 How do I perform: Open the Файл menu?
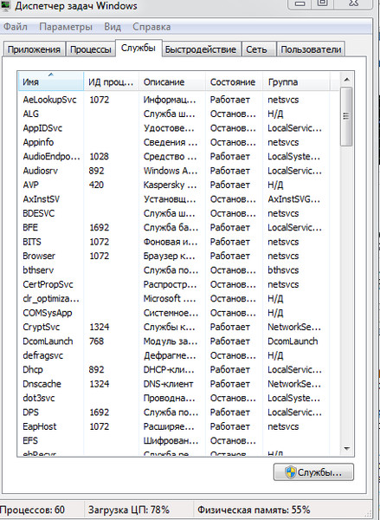click(16, 27)
